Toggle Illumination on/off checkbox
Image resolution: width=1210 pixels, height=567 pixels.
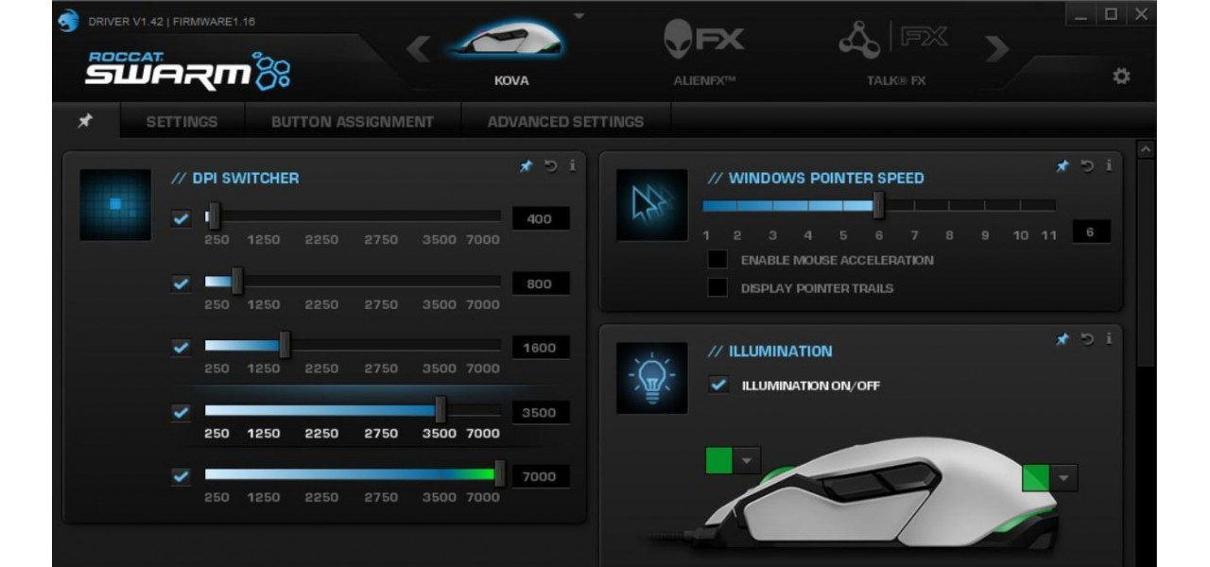(718, 385)
